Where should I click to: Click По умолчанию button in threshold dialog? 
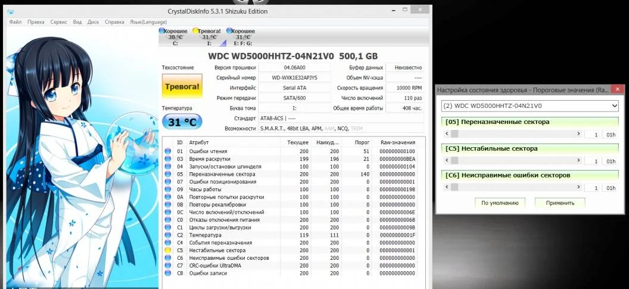click(500, 203)
